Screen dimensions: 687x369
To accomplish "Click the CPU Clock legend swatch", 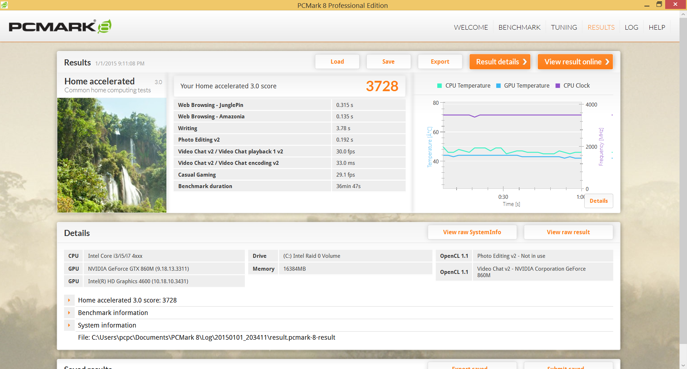I will pos(557,86).
